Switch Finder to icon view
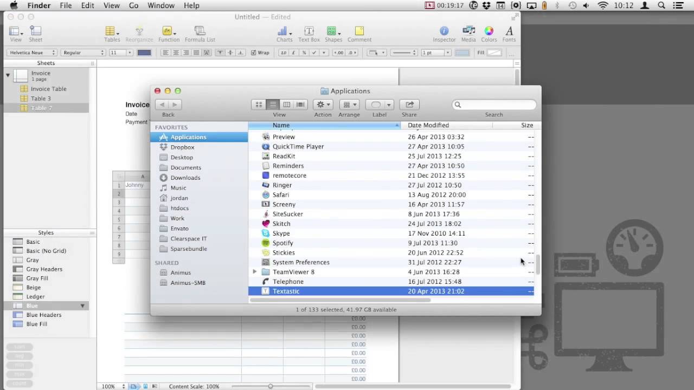This screenshot has width=694, height=390. (259, 105)
